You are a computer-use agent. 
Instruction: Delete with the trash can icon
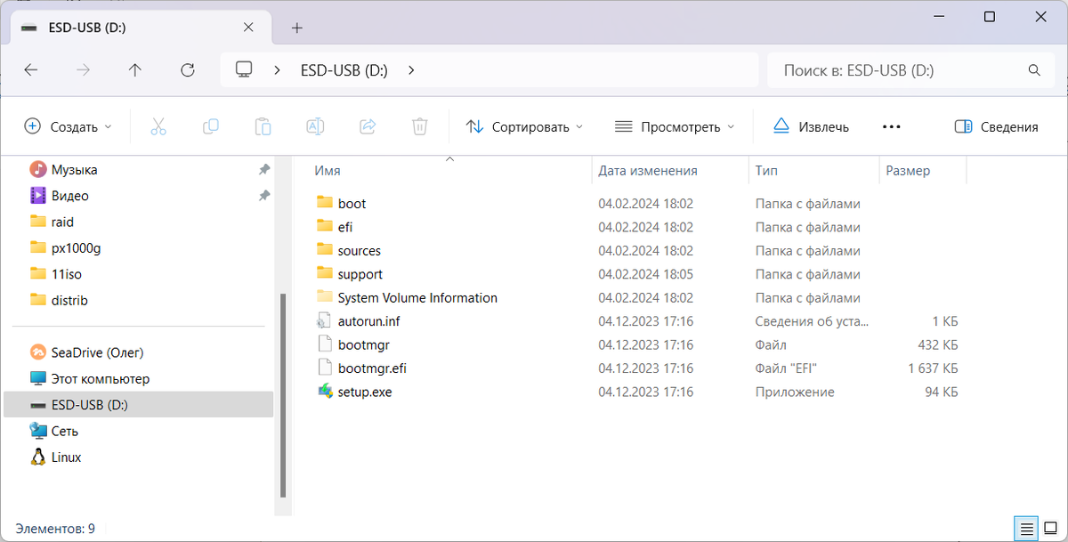[419, 126]
